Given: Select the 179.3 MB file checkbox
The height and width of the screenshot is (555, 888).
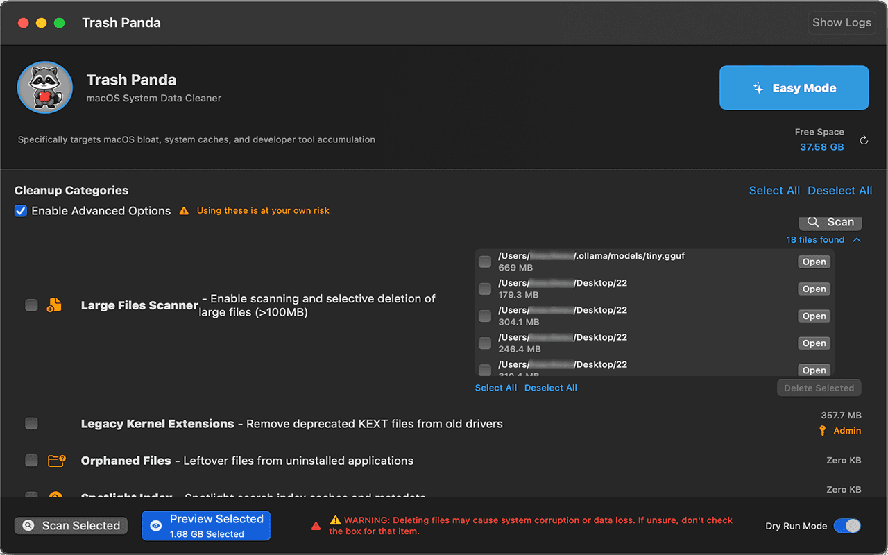Looking at the screenshot, I should tap(485, 289).
